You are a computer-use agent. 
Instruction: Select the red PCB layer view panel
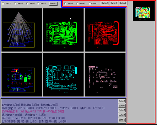[x=105, y=30]
